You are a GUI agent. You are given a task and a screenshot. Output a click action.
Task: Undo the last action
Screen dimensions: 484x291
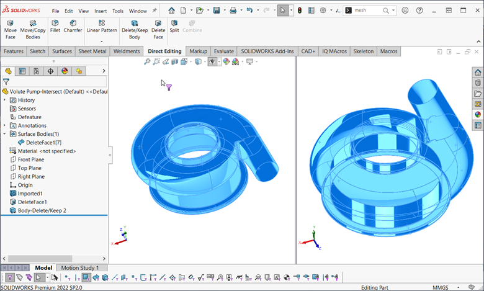249,11
